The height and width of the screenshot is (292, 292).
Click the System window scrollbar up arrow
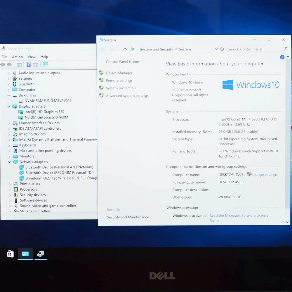[288, 56]
